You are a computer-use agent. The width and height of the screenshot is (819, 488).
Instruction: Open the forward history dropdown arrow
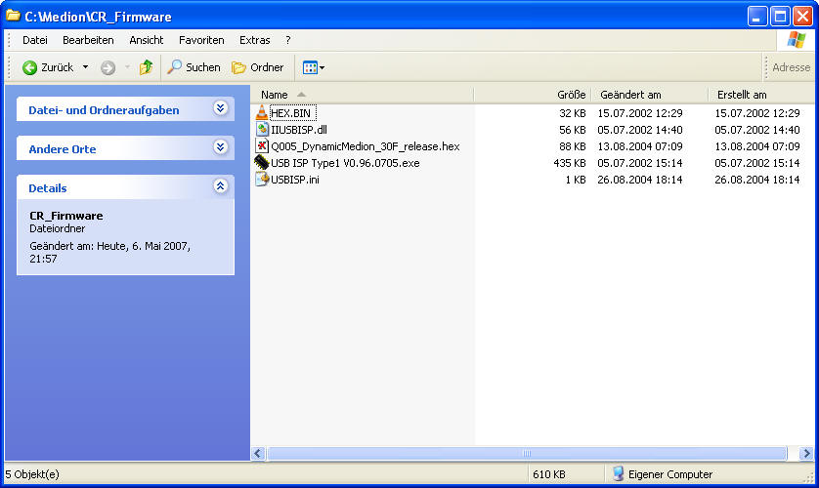pyautogui.click(x=127, y=67)
